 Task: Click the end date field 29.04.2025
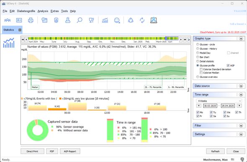(x=228, y=106)
